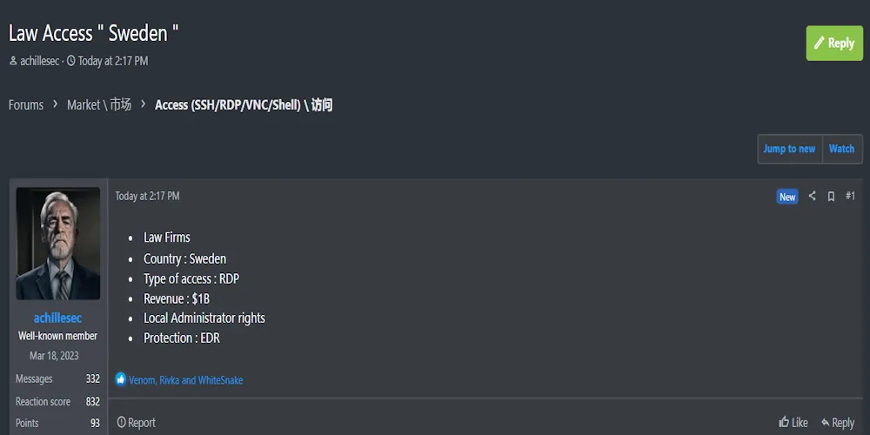This screenshot has width=870, height=435.
Task: Open achillesec's avatar image
Action: click(x=58, y=244)
